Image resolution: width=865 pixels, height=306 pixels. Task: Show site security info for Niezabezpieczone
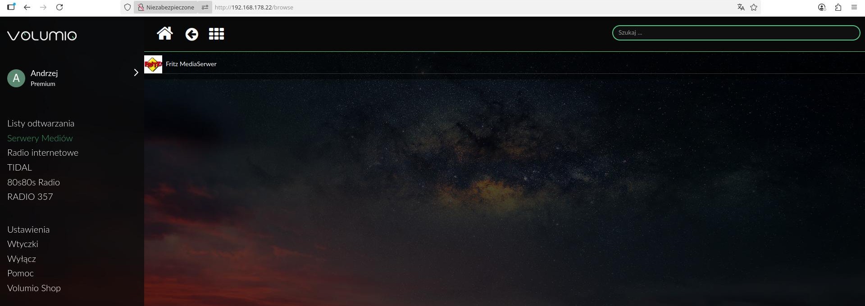[165, 7]
